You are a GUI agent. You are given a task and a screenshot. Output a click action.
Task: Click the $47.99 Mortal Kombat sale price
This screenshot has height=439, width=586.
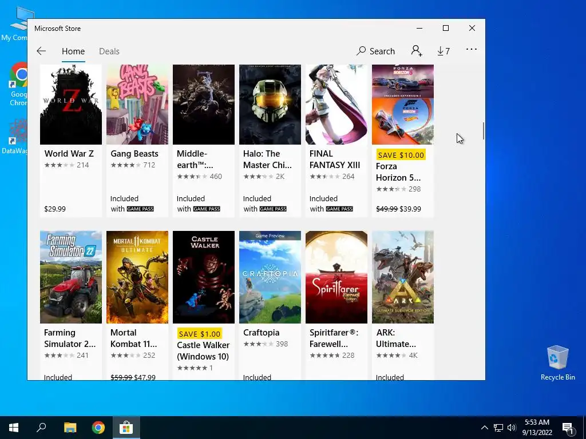(145, 377)
